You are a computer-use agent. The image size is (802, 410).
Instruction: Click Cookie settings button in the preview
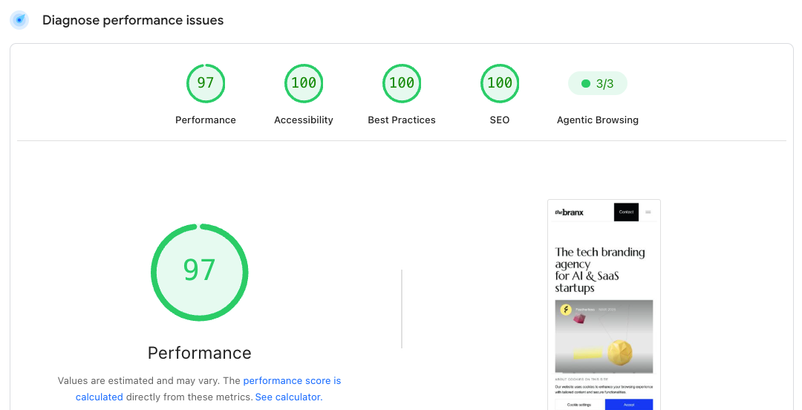pos(579,404)
